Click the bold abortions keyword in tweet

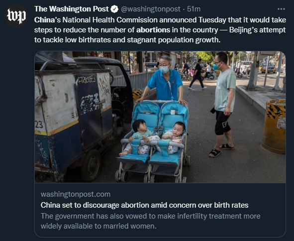(x=153, y=30)
